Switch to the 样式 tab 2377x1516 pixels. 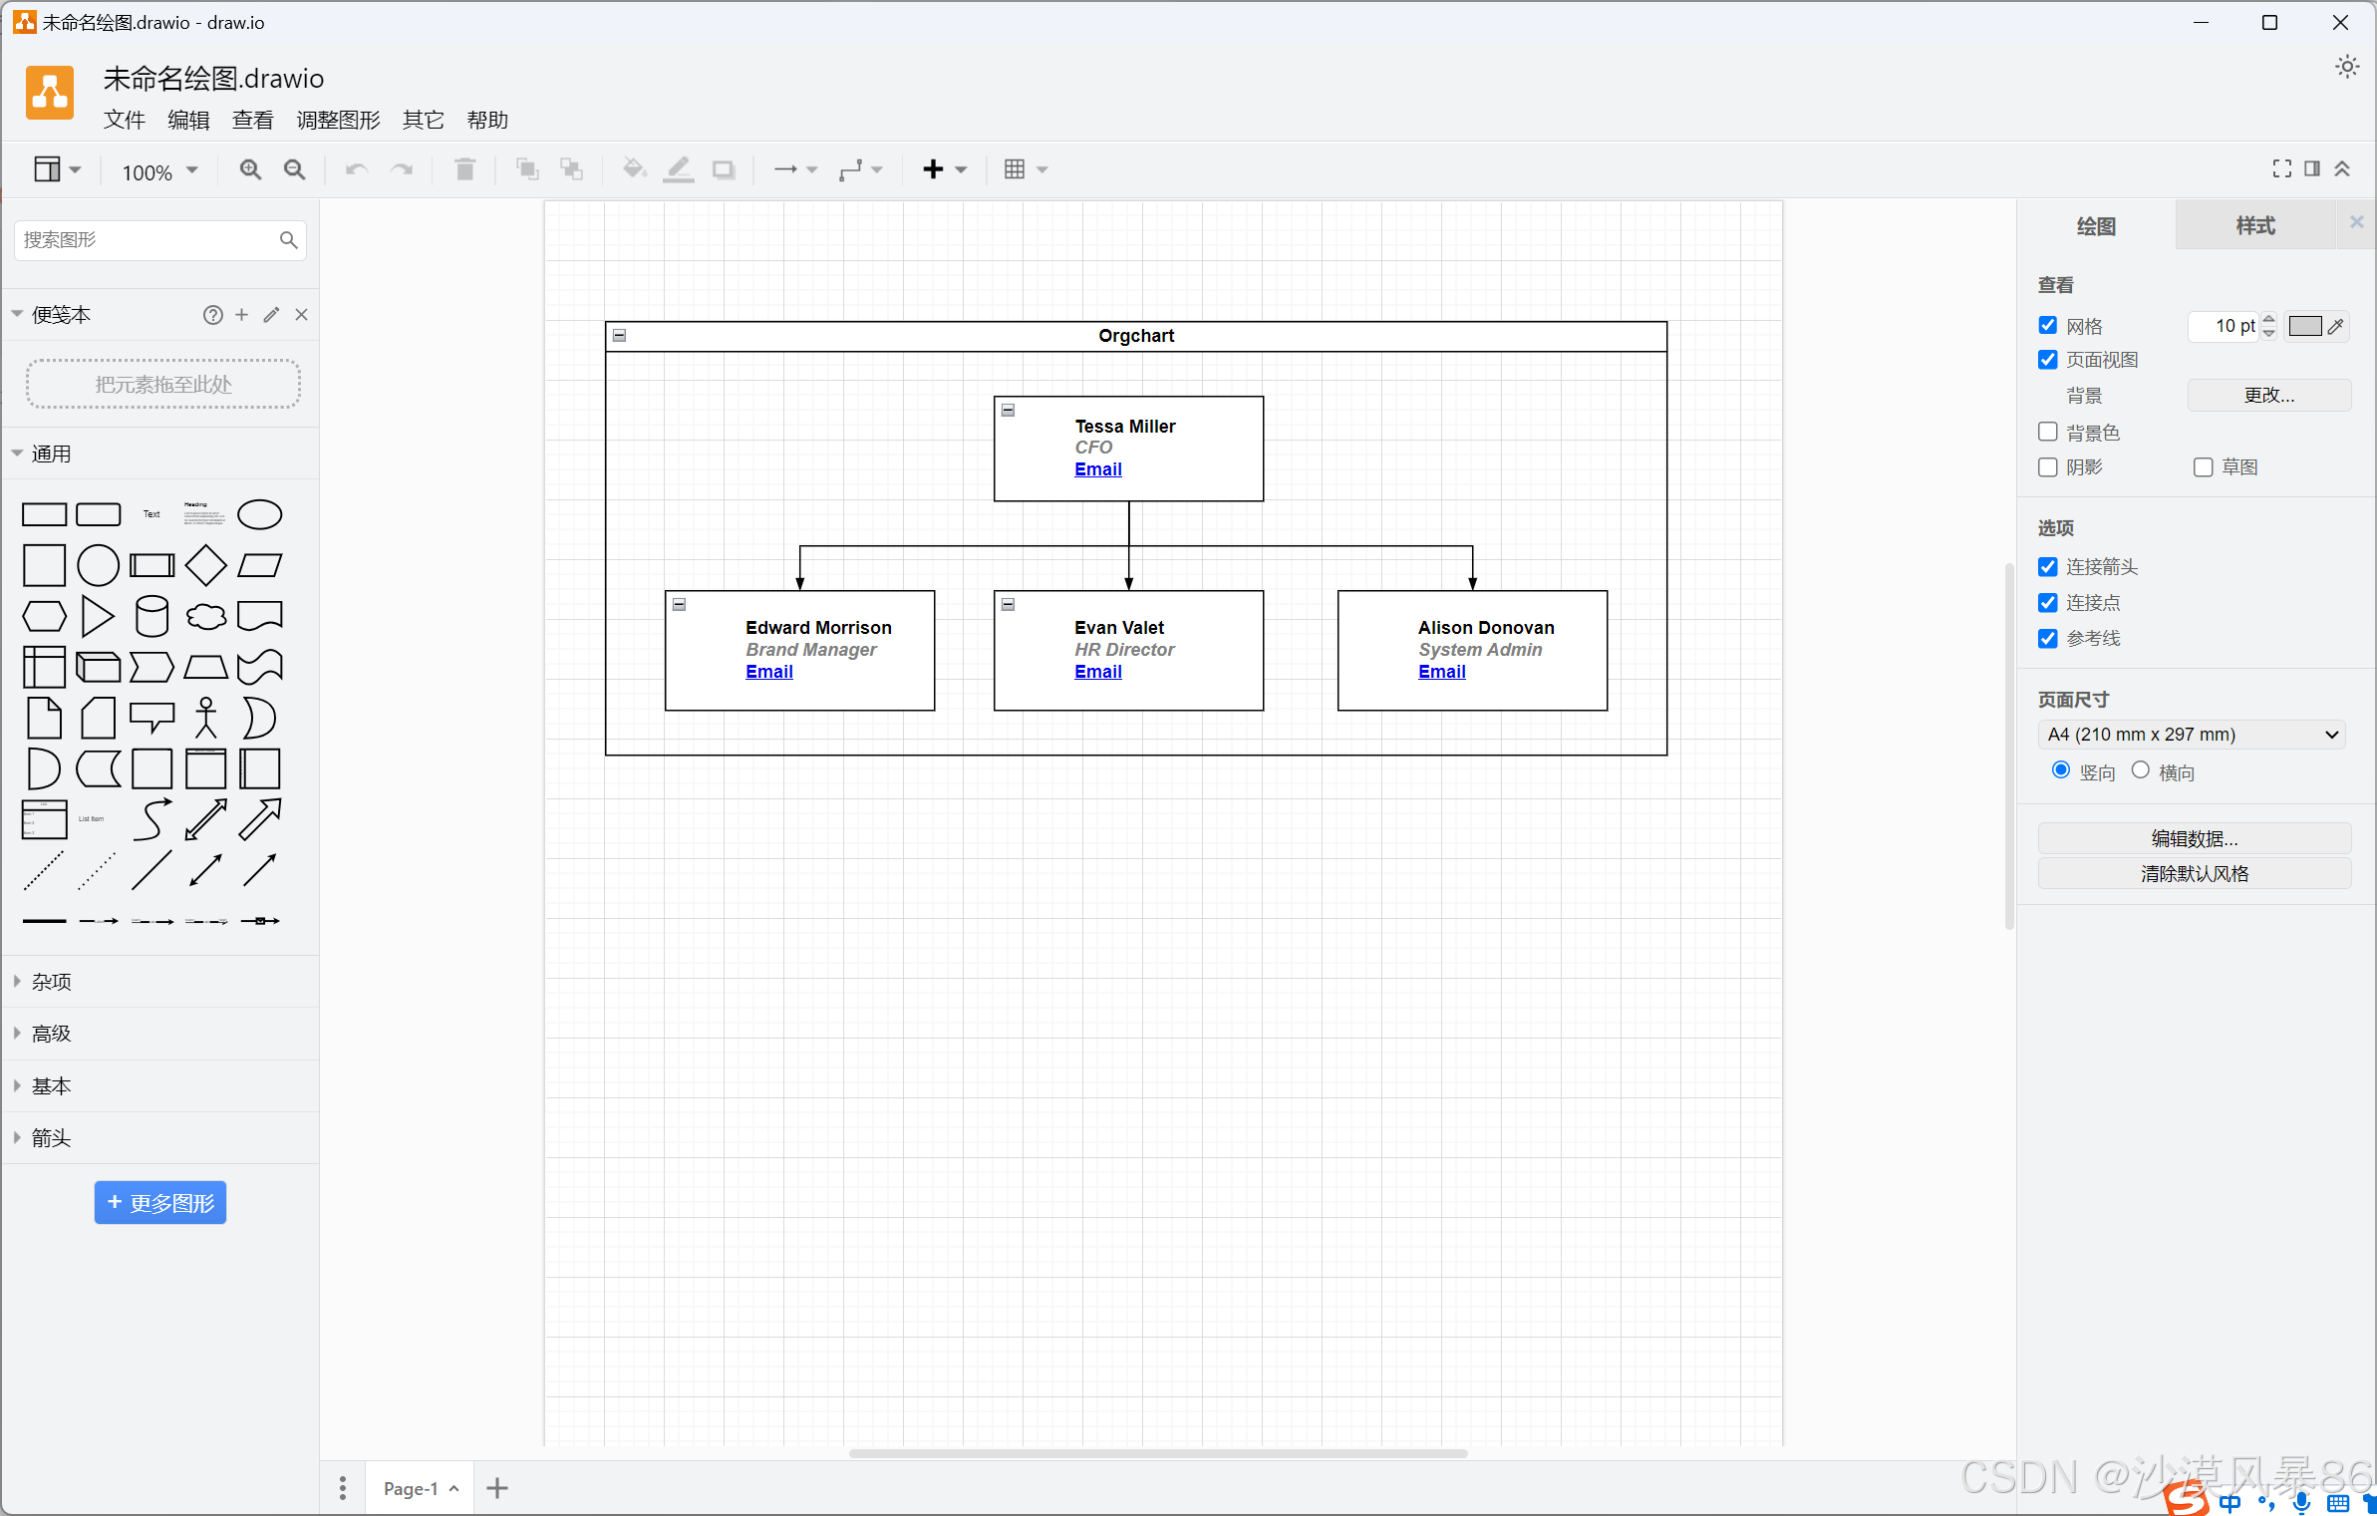coord(2254,226)
